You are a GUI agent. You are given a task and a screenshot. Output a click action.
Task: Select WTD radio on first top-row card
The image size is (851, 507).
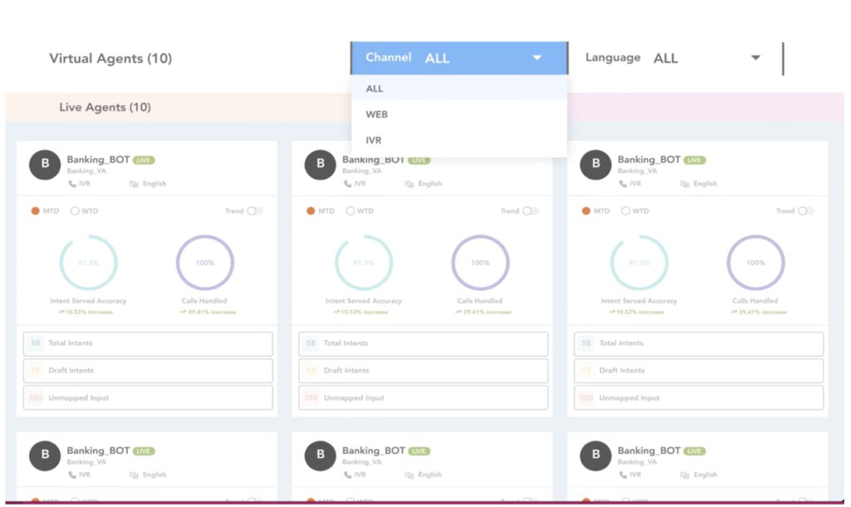click(75, 211)
